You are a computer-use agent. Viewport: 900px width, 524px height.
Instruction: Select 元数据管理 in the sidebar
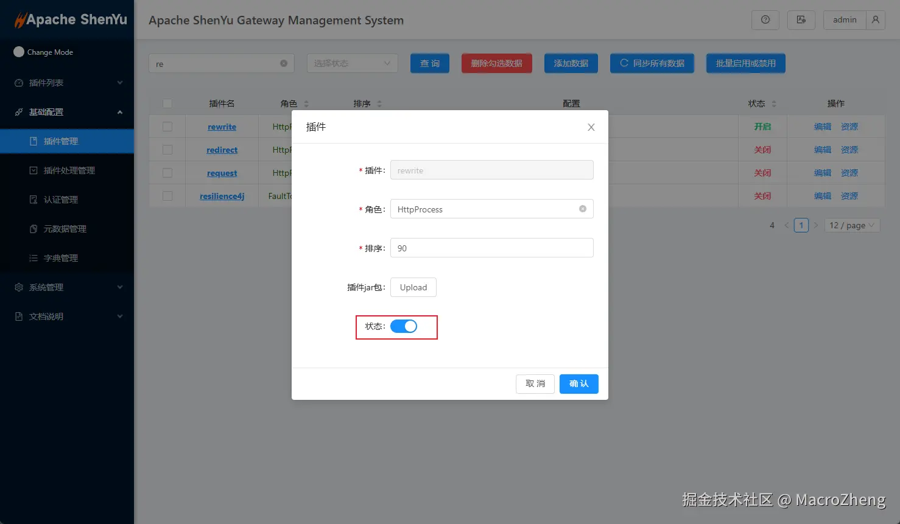[x=67, y=229]
